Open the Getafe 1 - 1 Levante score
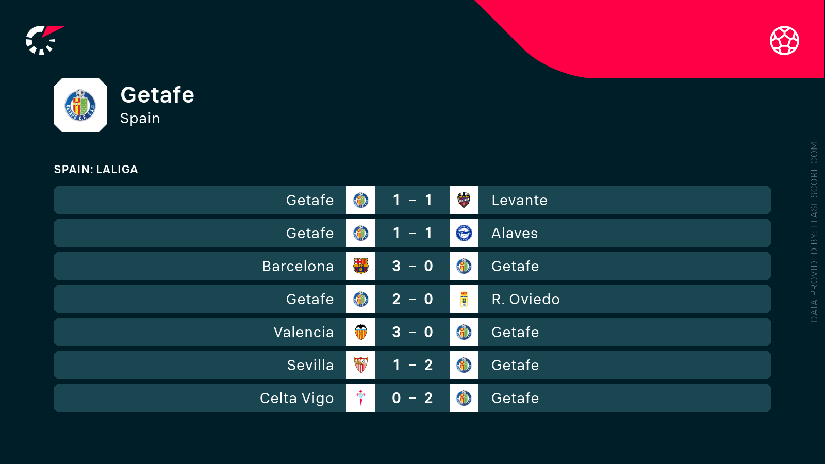Image resolution: width=825 pixels, height=464 pixels. [x=412, y=200]
